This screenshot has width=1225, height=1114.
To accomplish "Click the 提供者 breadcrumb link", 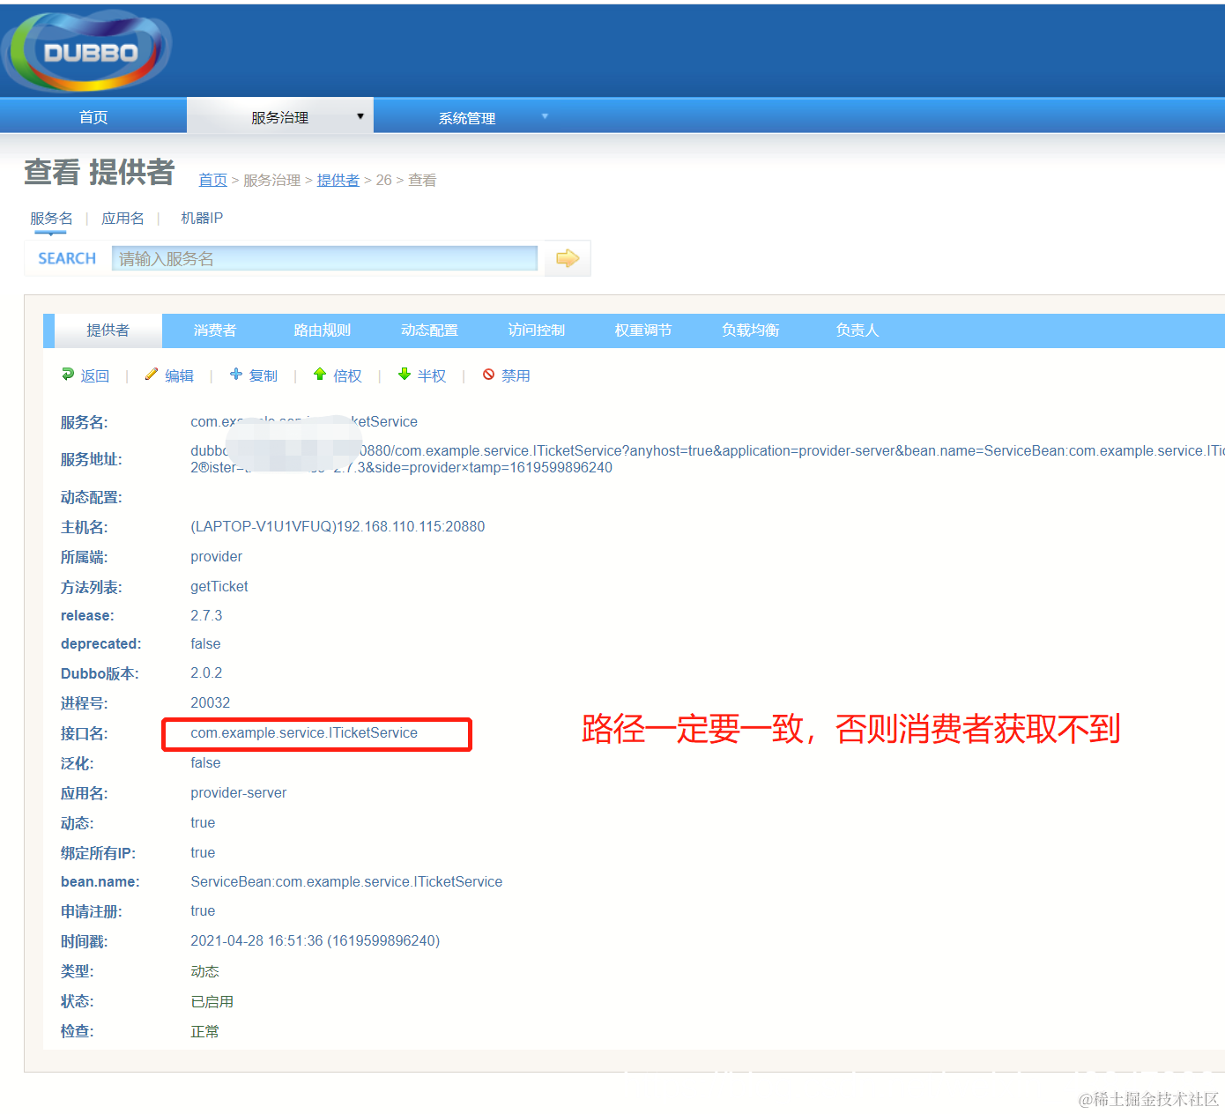I will [x=338, y=180].
